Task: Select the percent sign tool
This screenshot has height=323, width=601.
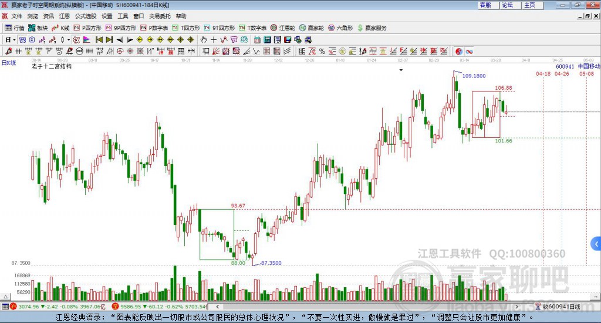Action: 322,51
